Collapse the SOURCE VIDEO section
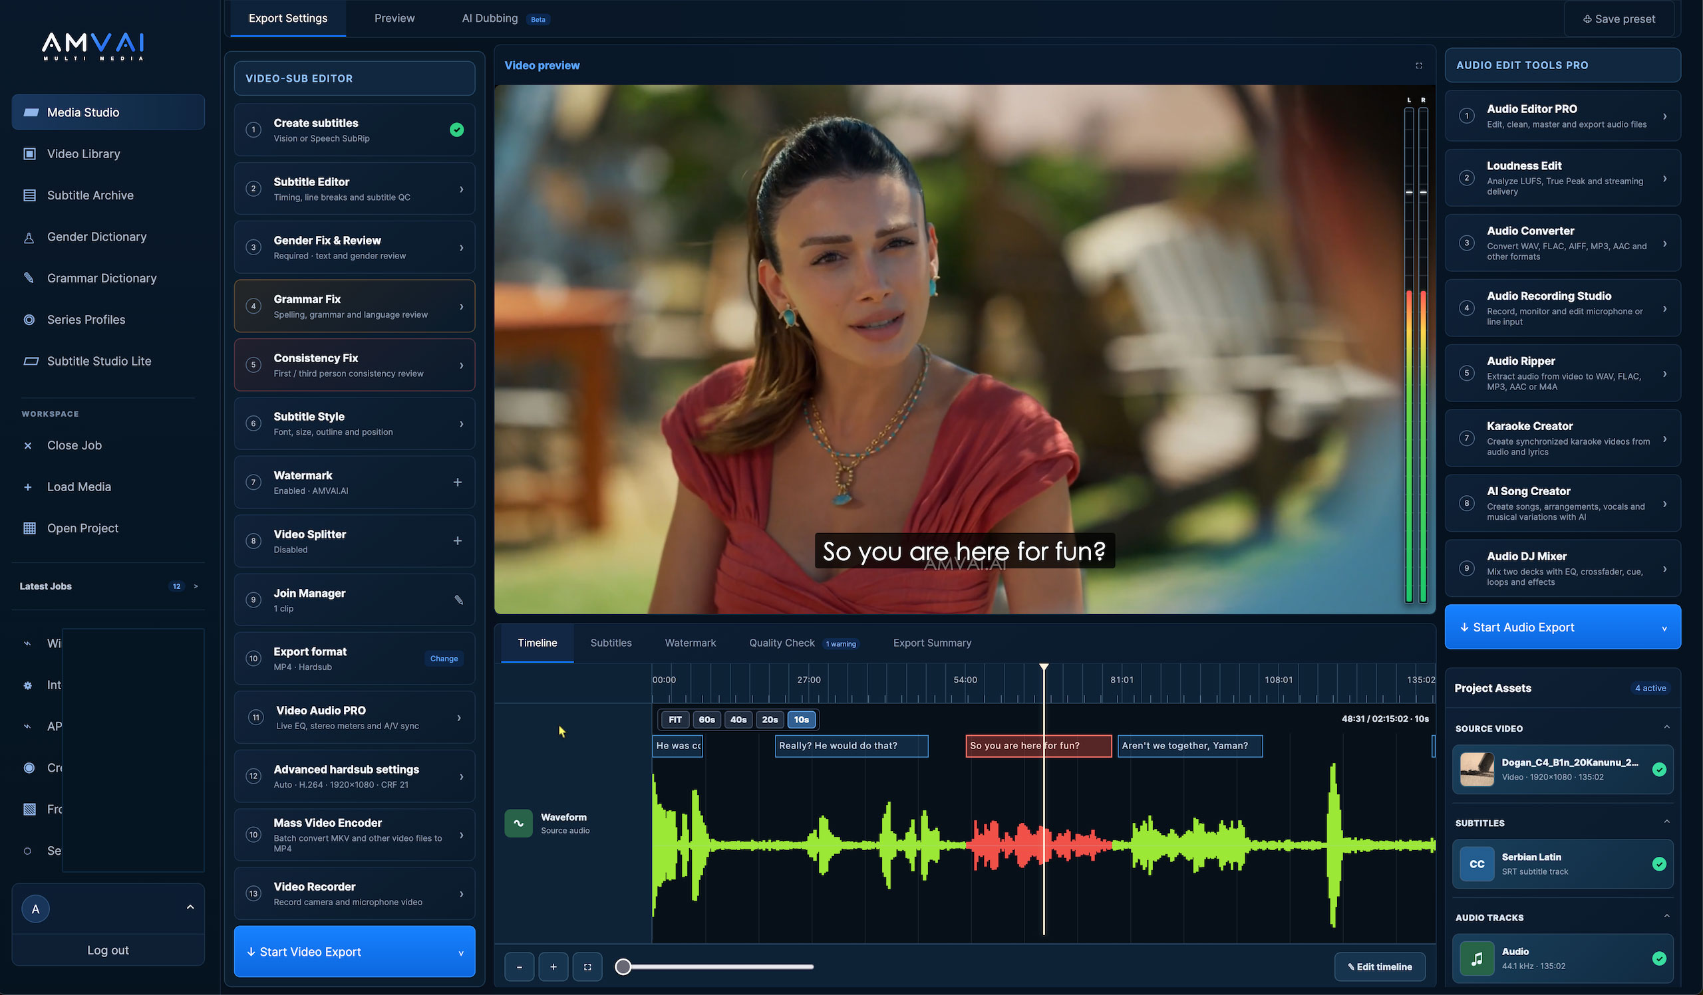The image size is (1703, 995). click(1666, 728)
